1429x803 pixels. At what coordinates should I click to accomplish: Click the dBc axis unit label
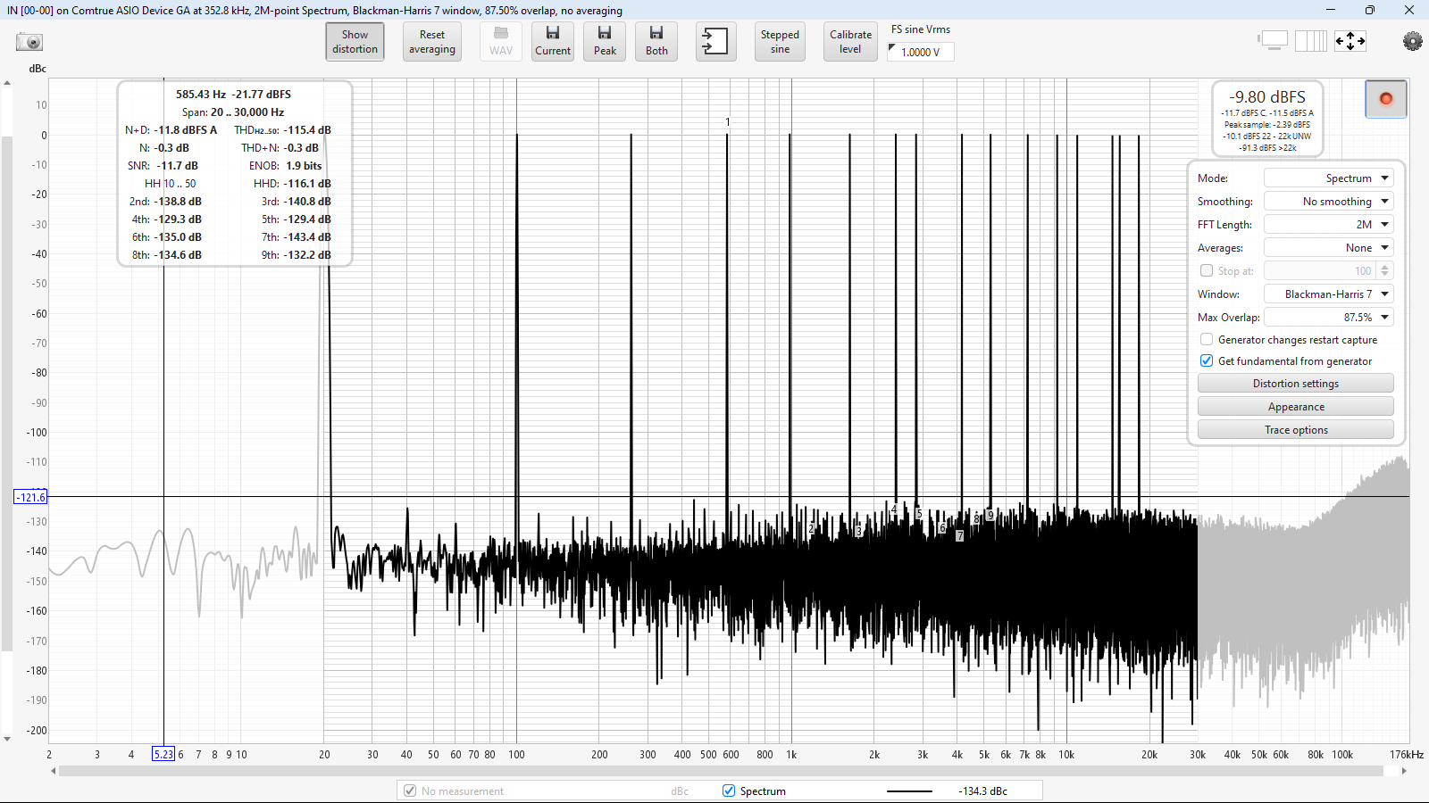38,69
